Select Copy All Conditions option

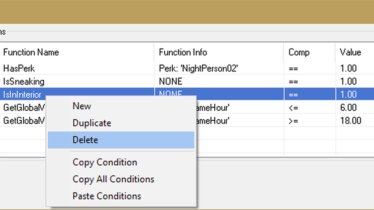coord(113,179)
